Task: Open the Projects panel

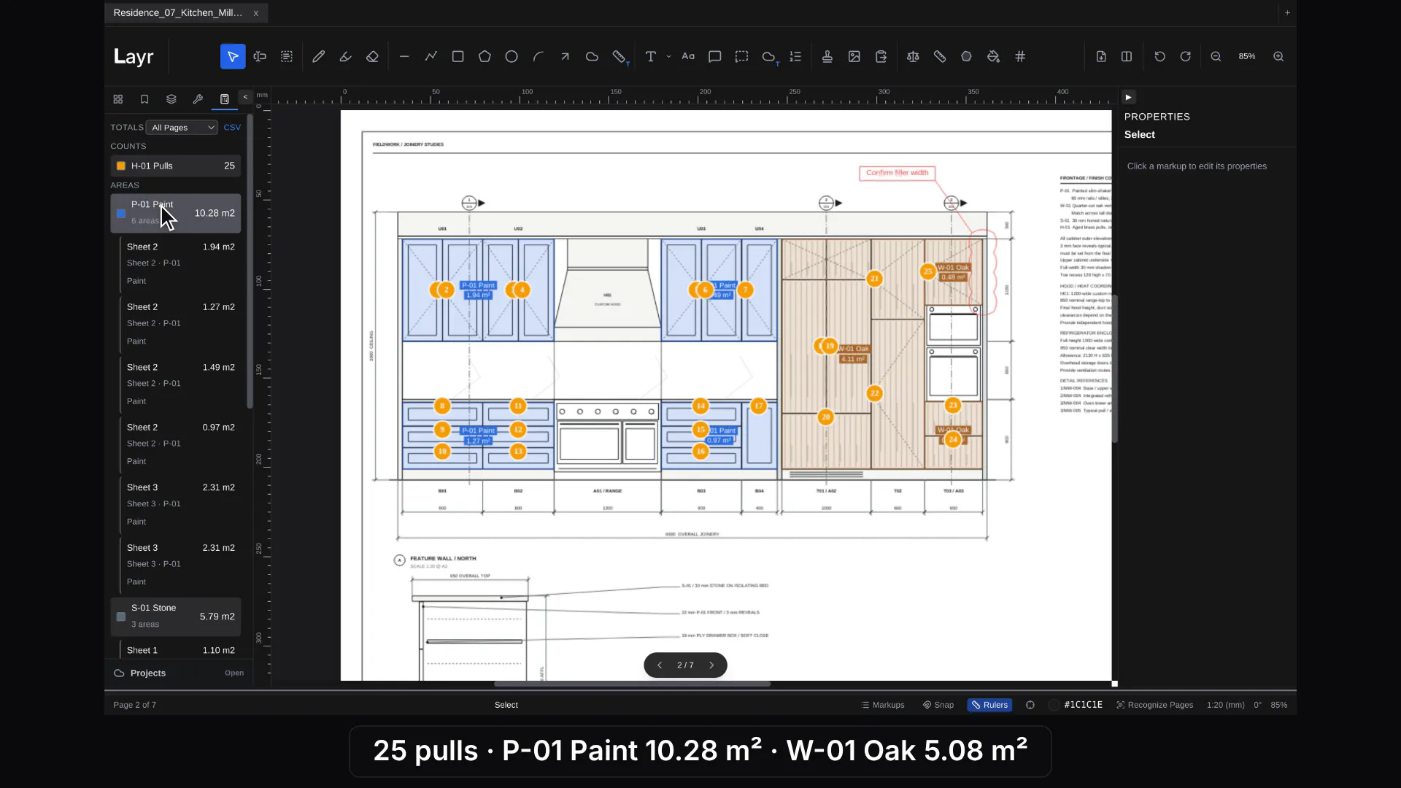Action: click(x=179, y=673)
